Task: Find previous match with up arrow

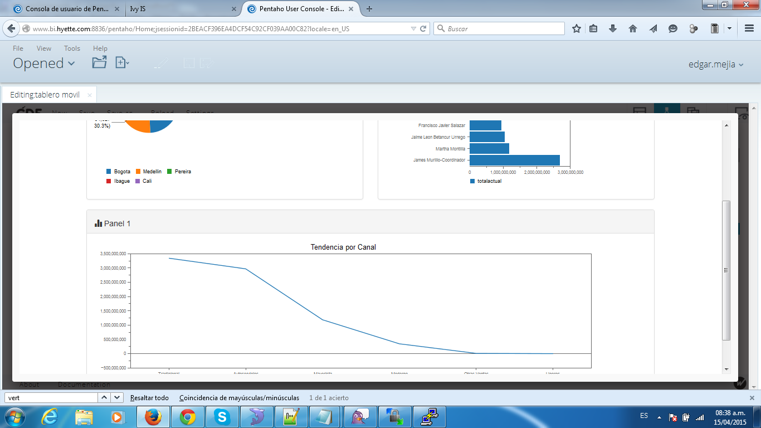Action: 104,398
